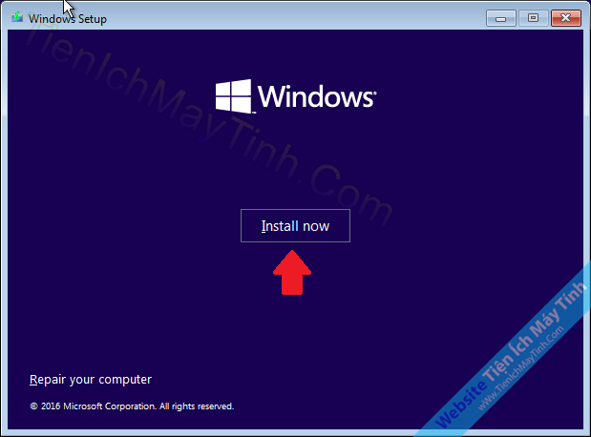Click the Windows logo in the center
The width and height of the screenshot is (591, 437).
296,96
